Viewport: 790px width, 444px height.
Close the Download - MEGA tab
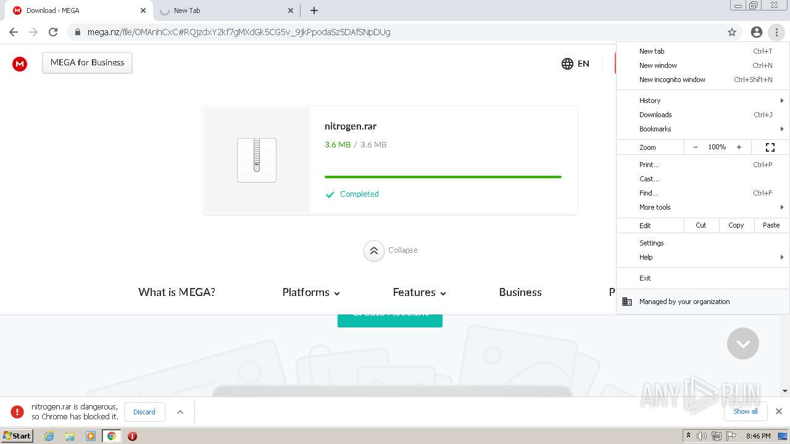[x=143, y=10]
